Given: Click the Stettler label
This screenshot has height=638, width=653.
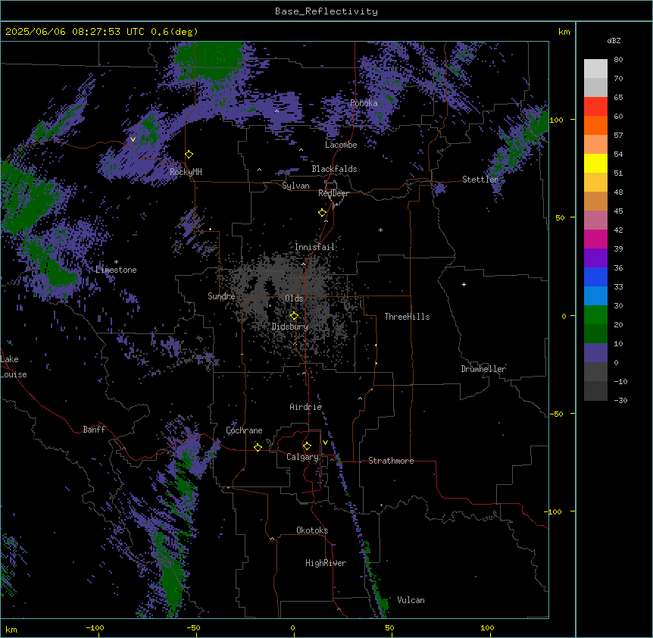Looking at the screenshot, I should pos(480,180).
